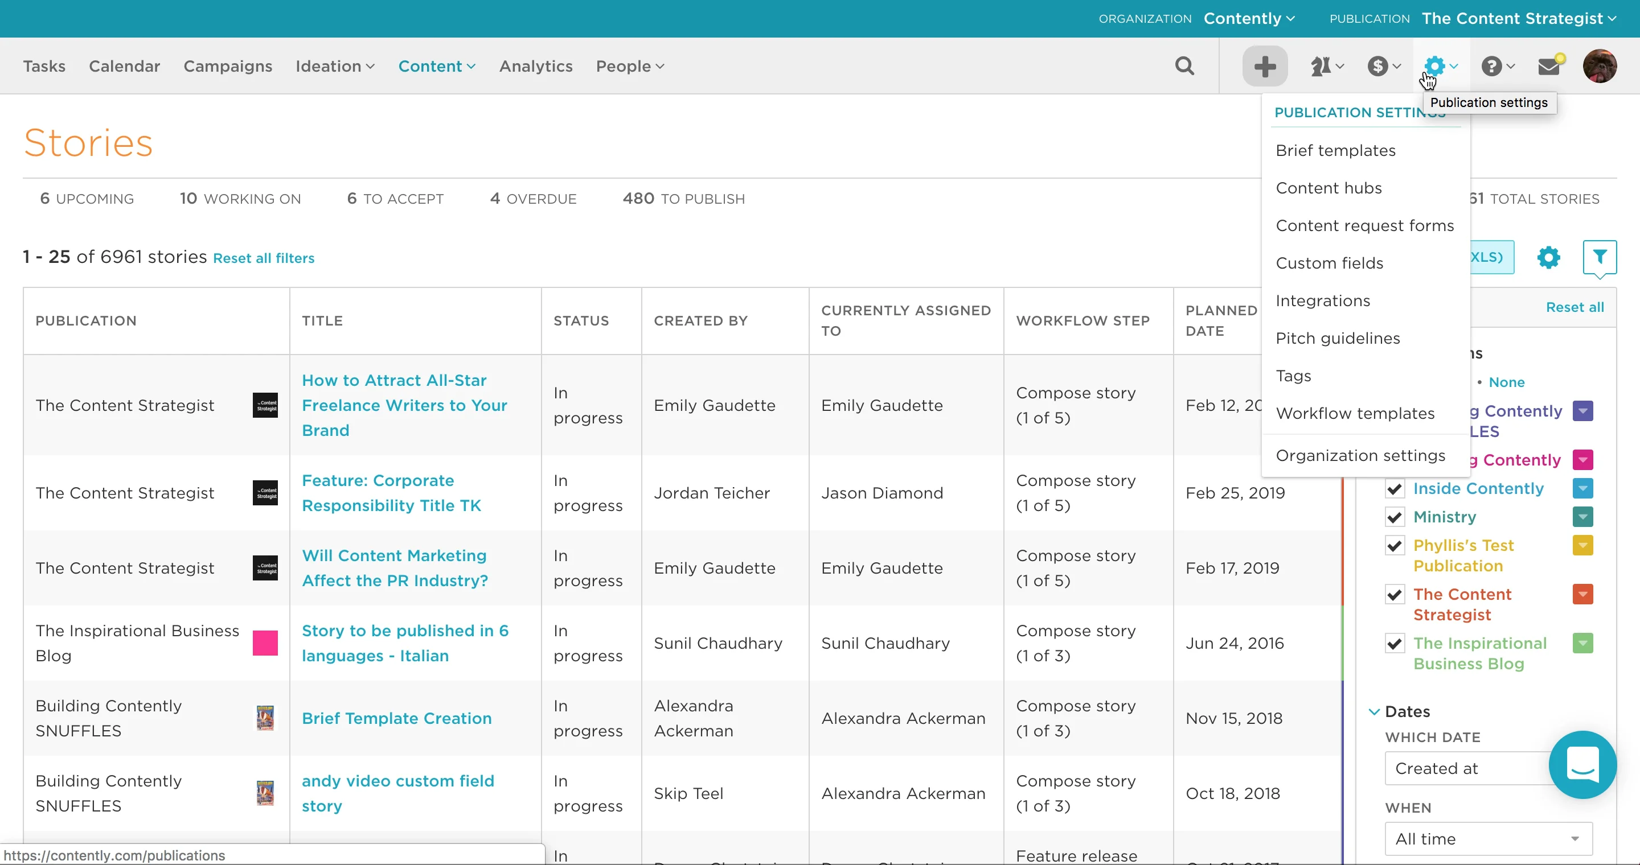This screenshot has height=865, width=1640.
Task: Click thumbnail in andy video custom field row
Action: tap(265, 793)
